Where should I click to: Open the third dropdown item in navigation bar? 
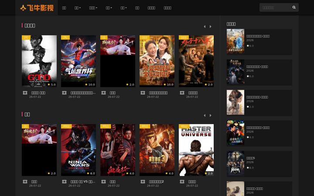[x=109, y=8]
